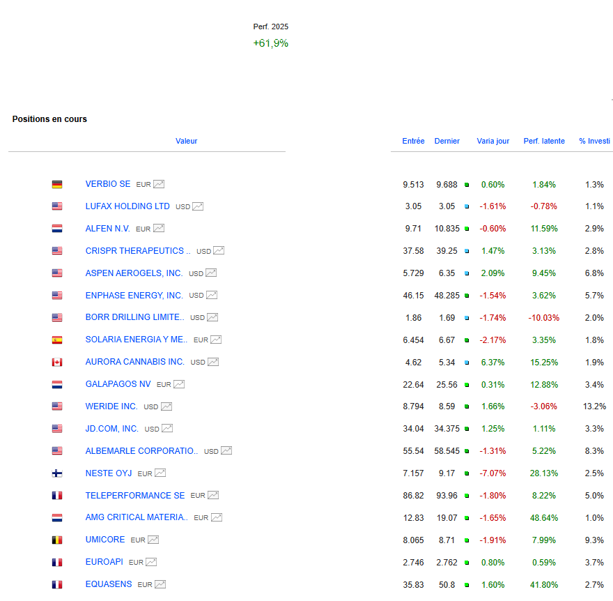This screenshot has height=601, width=613.
Task: Click the chart icon next to ENPHASE ENERGY
Action: point(212,295)
